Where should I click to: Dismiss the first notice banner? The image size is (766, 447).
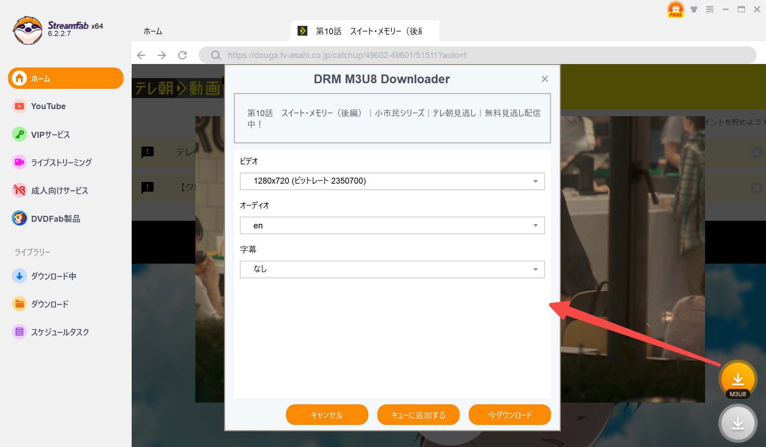757,152
